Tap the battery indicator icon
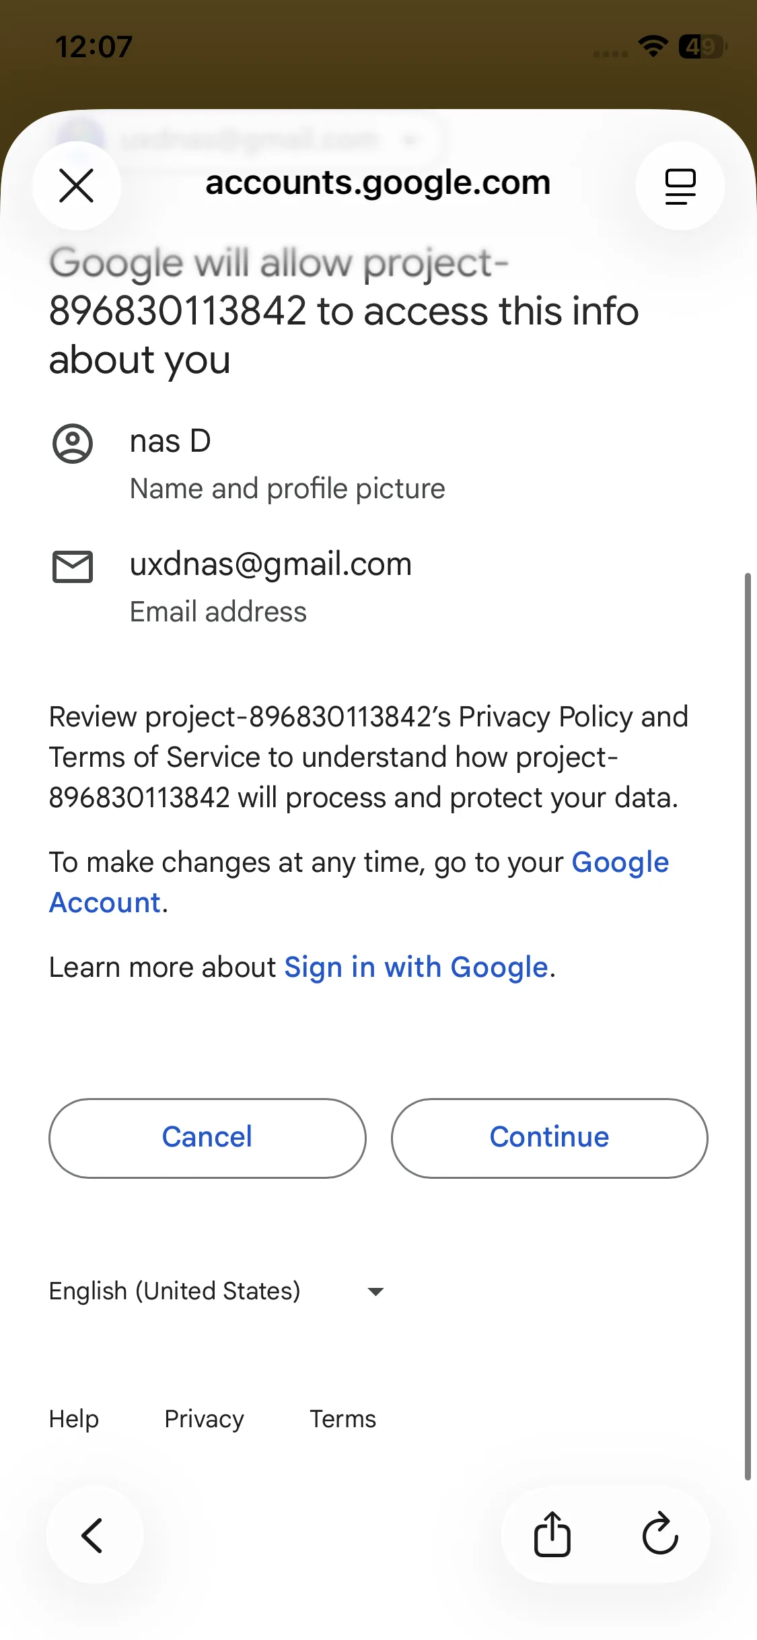The width and height of the screenshot is (757, 1640). 702,46
